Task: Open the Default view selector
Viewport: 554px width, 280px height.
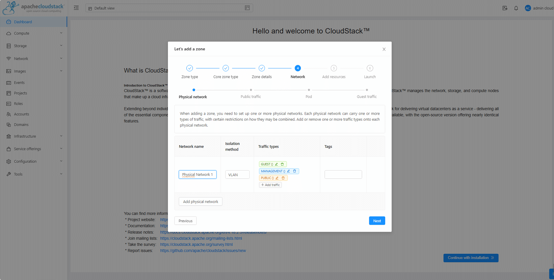Action: coord(169,8)
